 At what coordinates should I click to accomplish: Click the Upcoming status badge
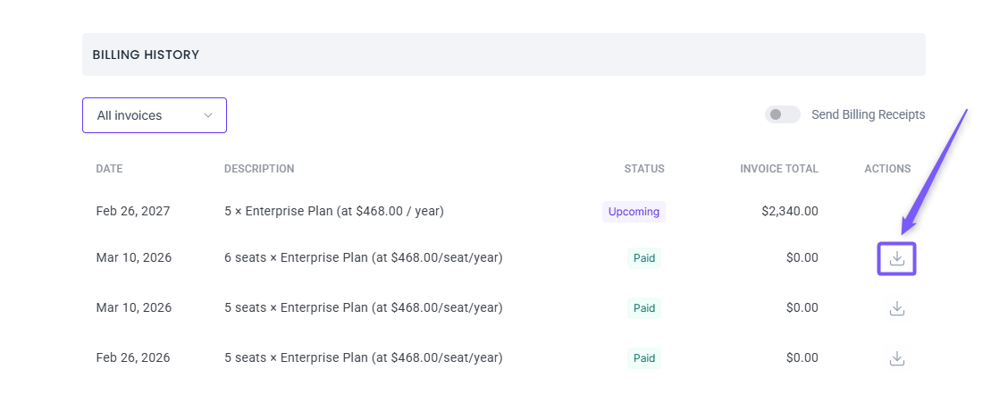pyautogui.click(x=634, y=212)
